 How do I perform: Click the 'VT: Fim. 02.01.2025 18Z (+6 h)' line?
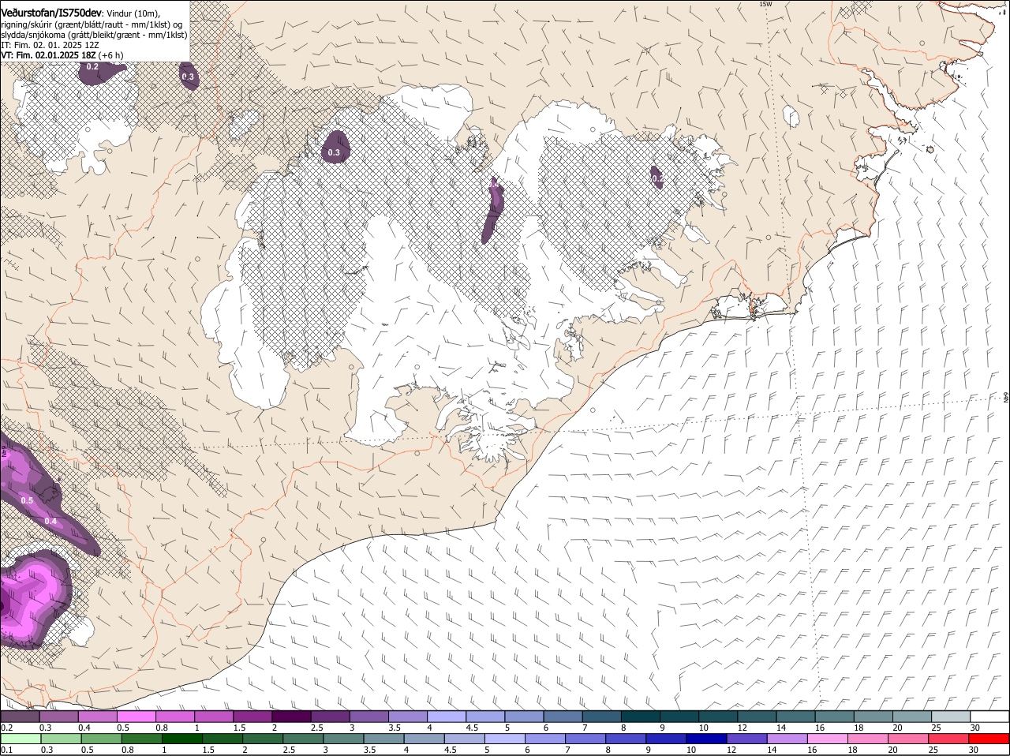[62, 55]
